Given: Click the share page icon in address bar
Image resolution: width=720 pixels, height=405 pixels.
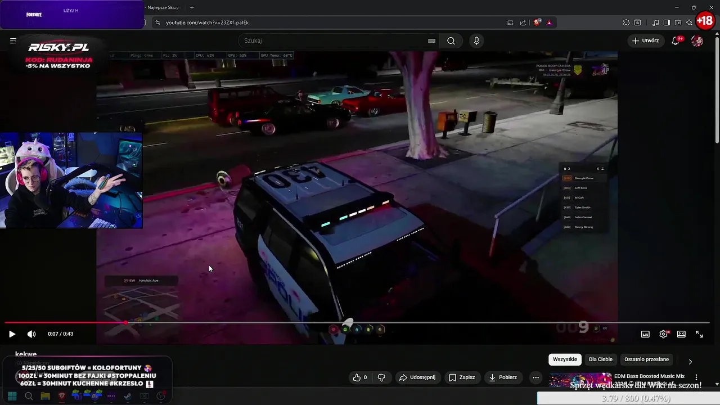Looking at the screenshot, I should 523,22.
